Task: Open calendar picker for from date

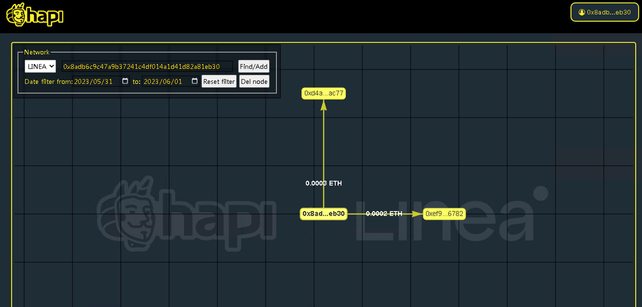Action: pyautogui.click(x=125, y=82)
